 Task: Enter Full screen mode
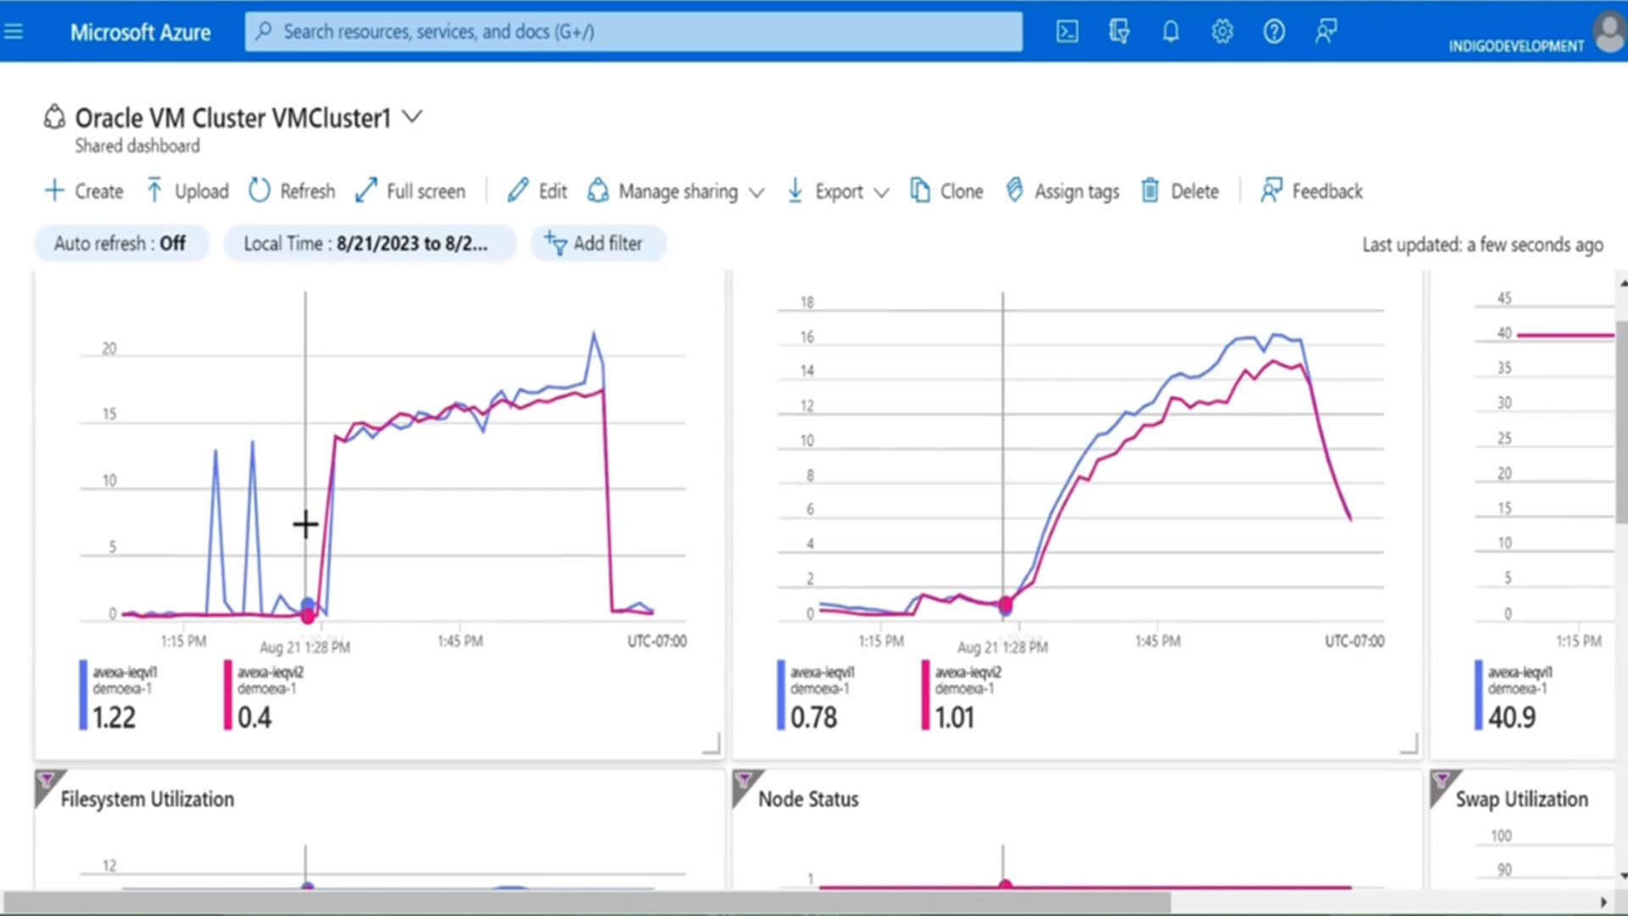coord(410,191)
